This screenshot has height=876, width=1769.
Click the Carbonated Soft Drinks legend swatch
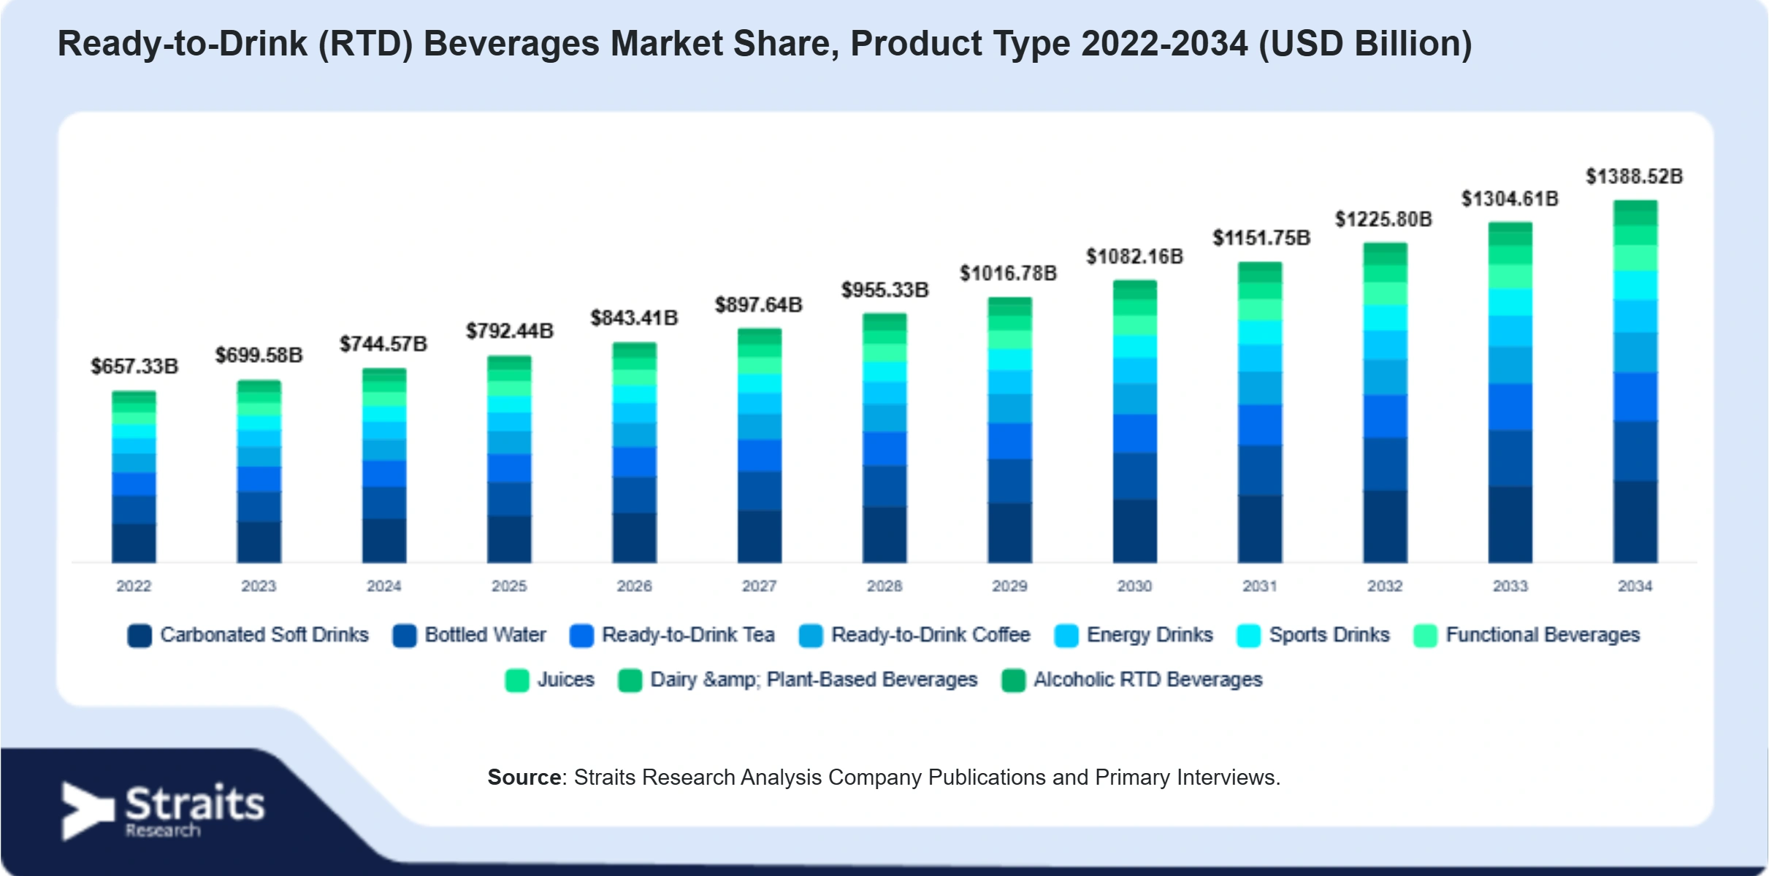pos(140,636)
